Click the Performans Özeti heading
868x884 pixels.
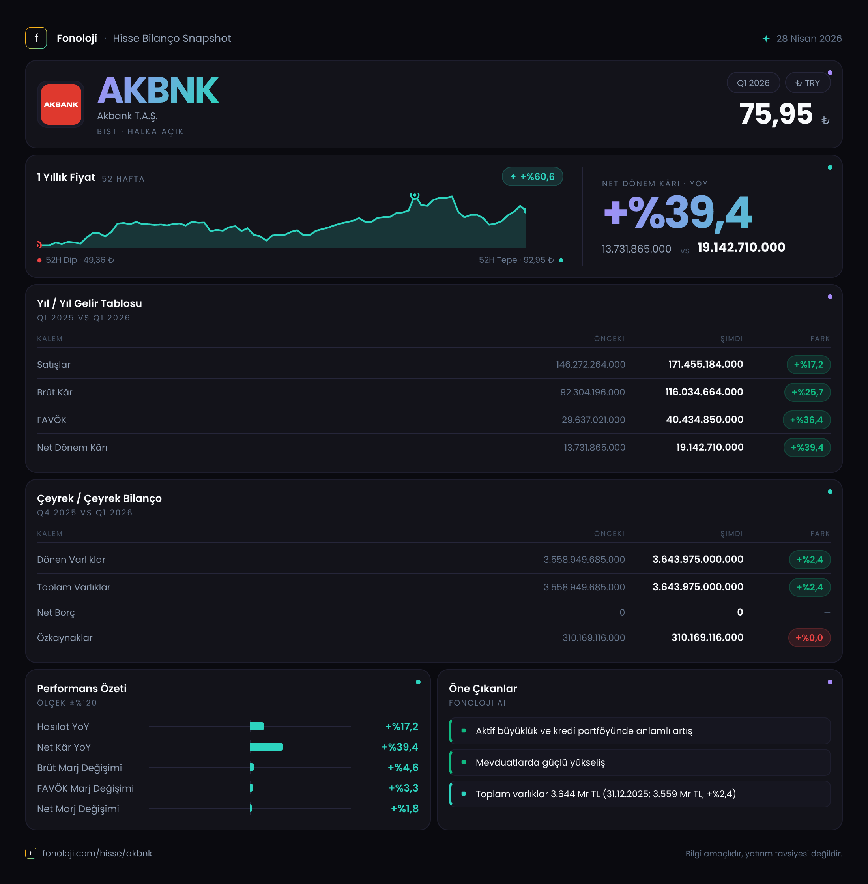[82, 688]
